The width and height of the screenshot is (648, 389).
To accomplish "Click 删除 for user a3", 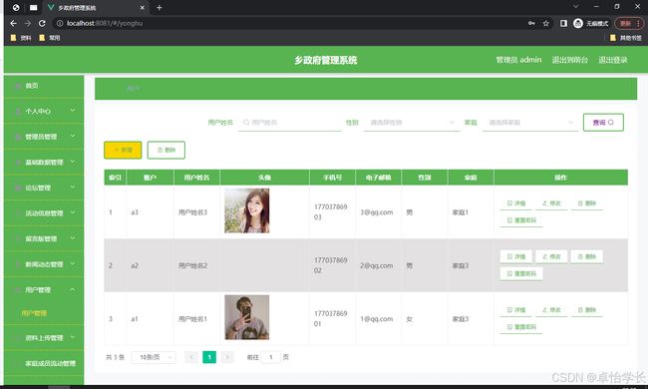I will 587,203.
